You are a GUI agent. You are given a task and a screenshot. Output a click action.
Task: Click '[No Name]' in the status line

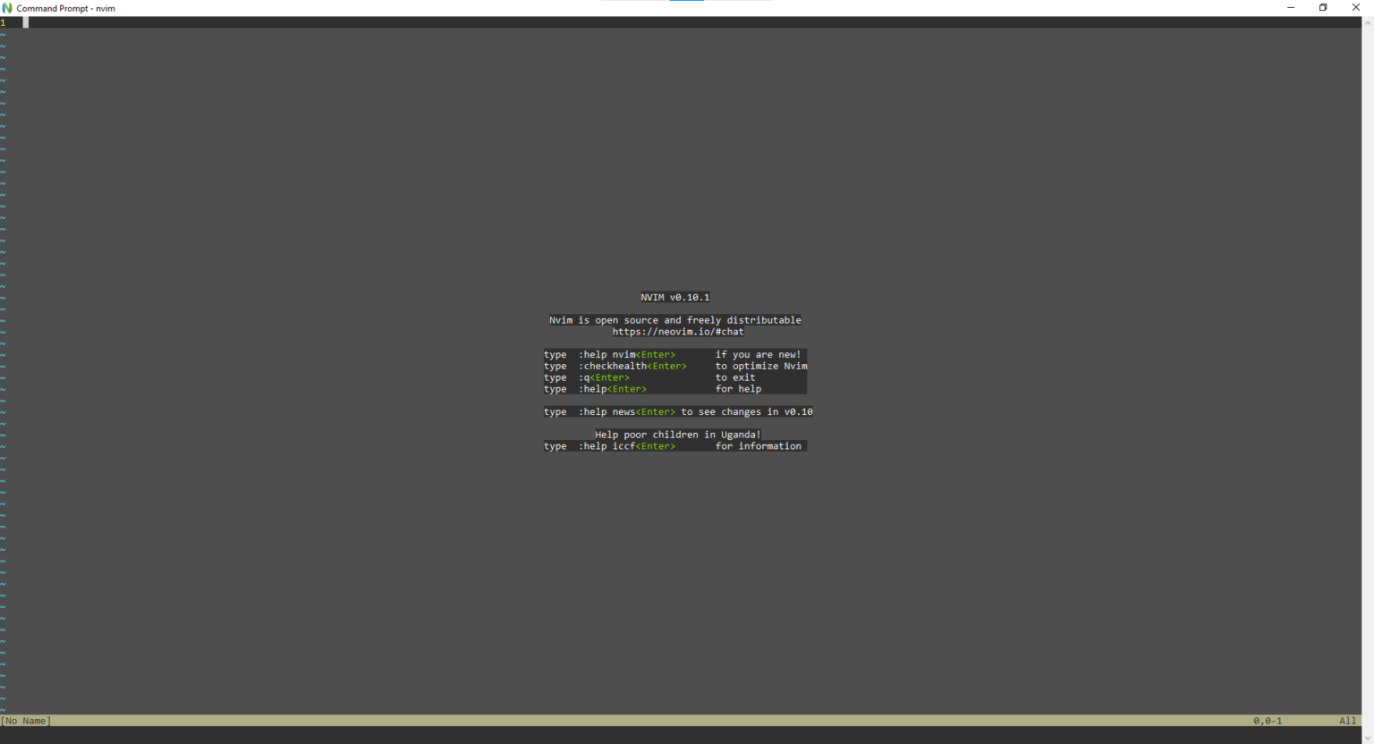click(26, 721)
